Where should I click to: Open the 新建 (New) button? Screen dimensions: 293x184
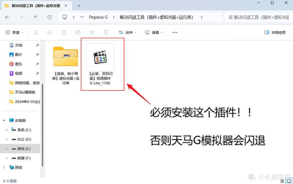[14, 32]
